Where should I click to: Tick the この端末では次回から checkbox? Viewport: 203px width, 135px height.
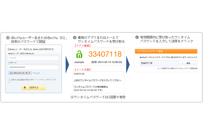tap(158, 68)
